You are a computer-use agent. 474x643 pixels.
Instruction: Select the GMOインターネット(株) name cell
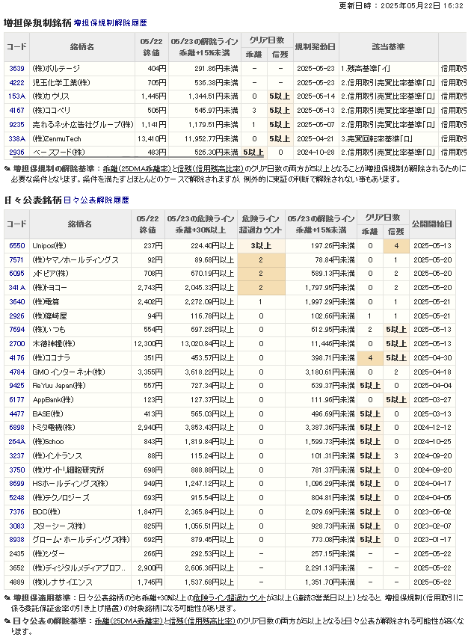(80, 372)
